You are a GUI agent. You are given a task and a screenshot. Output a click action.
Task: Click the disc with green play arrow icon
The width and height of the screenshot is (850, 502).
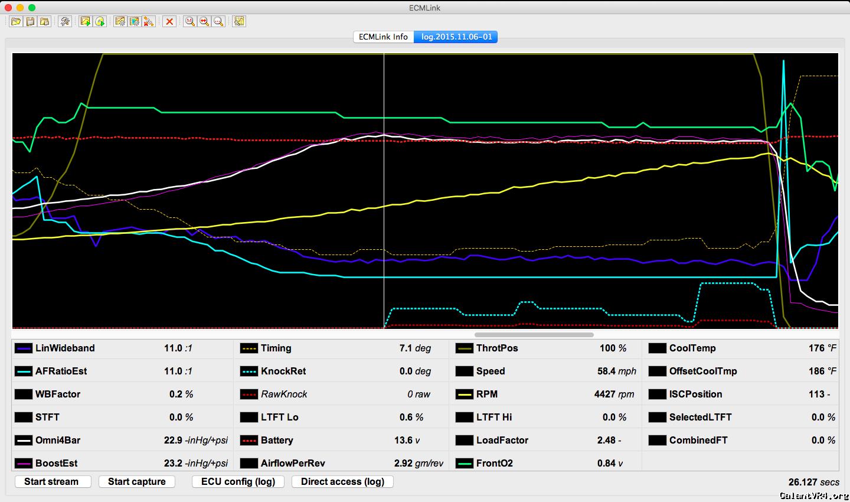[x=100, y=21]
